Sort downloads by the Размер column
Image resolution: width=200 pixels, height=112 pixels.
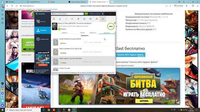82,33
